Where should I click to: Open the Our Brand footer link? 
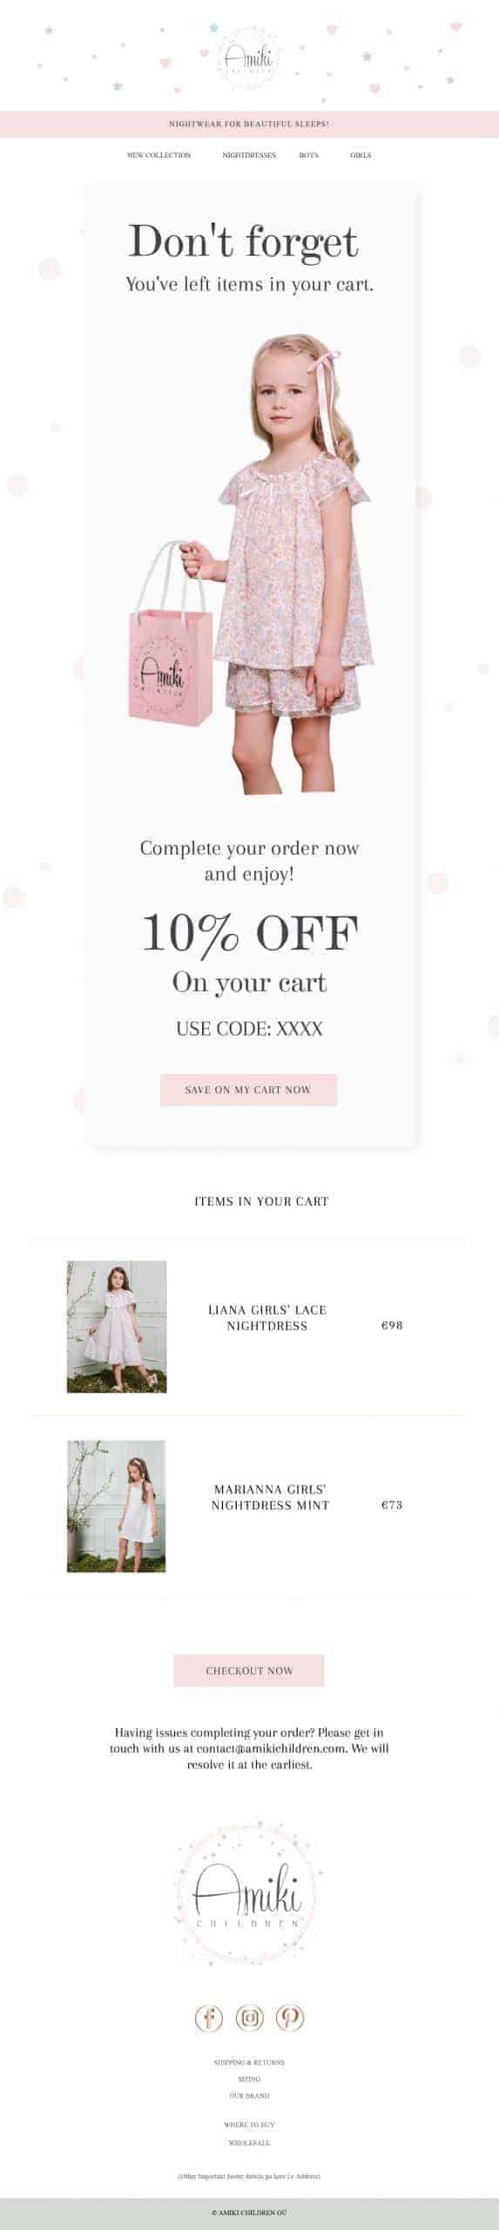249,2096
